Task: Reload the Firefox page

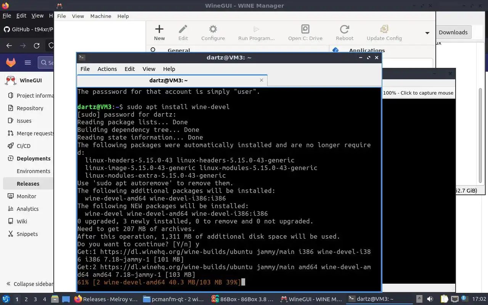Action: click(37, 46)
